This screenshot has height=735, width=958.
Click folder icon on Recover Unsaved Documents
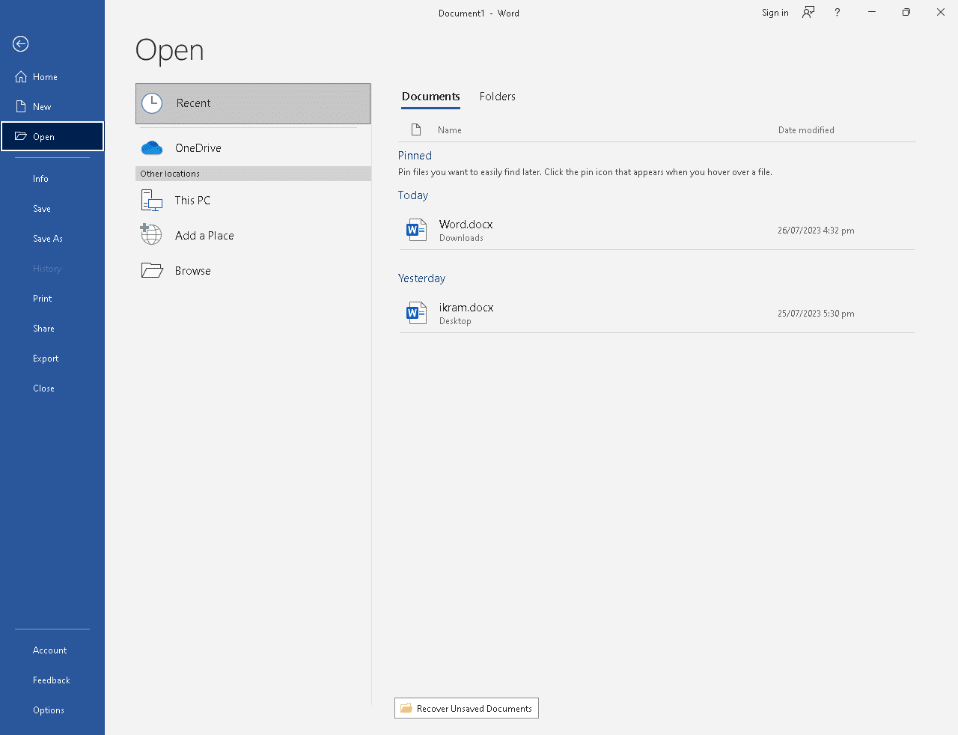click(406, 708)
